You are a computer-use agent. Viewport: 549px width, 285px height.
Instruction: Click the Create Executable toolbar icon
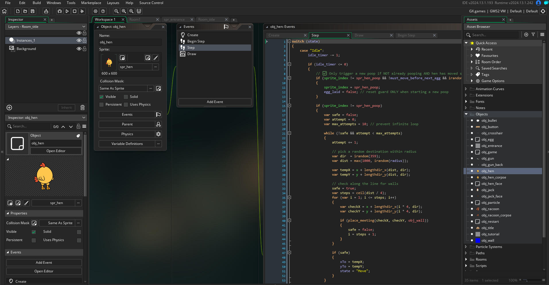[46, 11]
